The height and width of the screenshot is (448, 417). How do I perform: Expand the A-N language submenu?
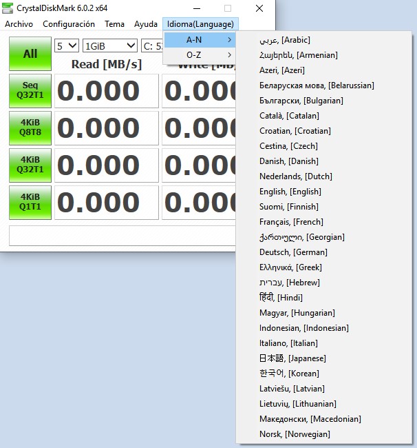[x=200, y=40]
